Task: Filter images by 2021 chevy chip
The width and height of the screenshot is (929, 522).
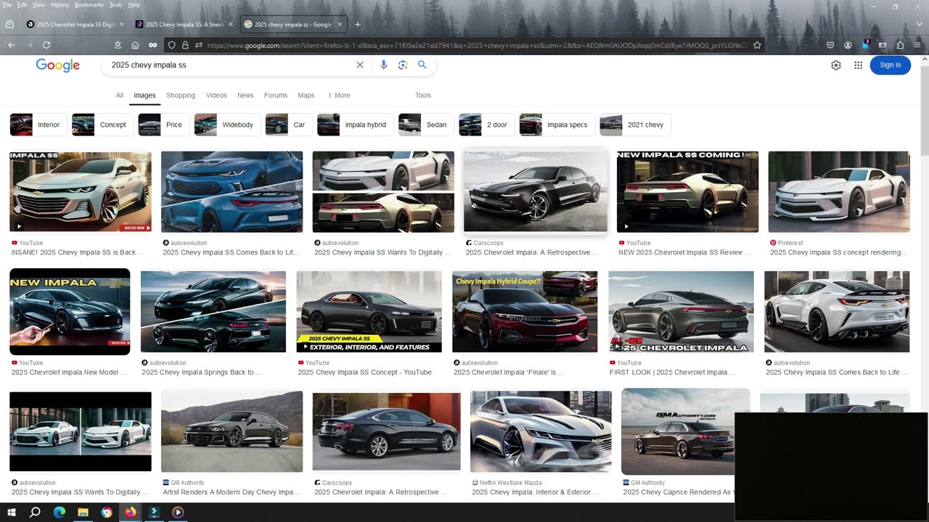Action: pos(635,125)
